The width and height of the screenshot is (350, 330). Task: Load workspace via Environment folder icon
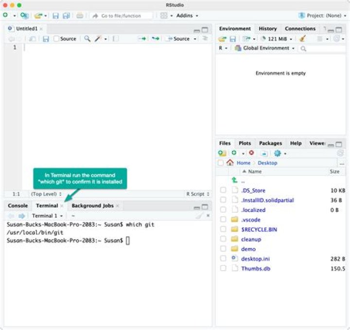[x=222, y=39]
